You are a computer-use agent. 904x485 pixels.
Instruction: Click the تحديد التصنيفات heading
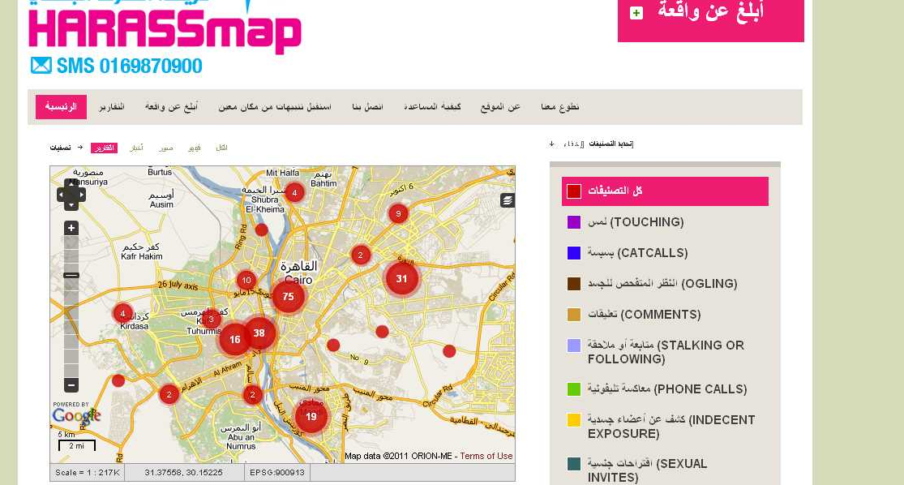(611, 144)
